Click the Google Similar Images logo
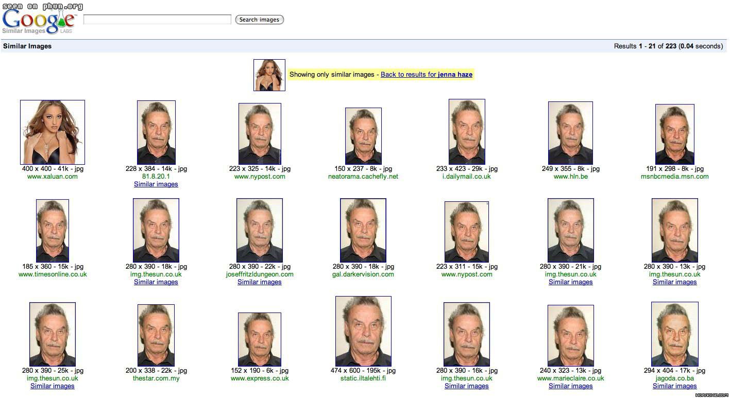 click(39, 22)
